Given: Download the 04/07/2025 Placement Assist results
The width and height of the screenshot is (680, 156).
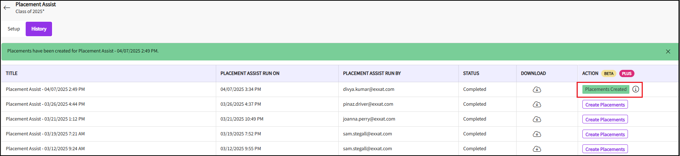Looking at the screenshot, I should 537,89.
